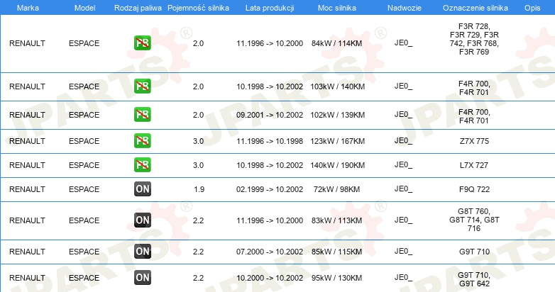Click petrol icon in 102kW / 139KM row
555x292 pixels.
tap(142, 115)
